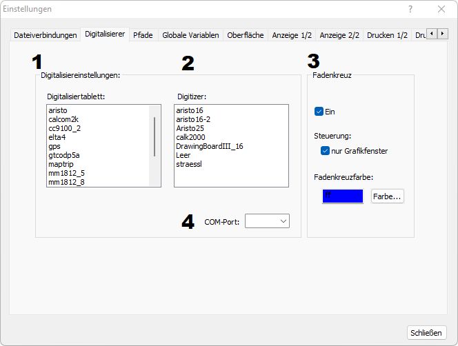Select the Oberfläche tab
458x346 pixels.
(246, 34)
